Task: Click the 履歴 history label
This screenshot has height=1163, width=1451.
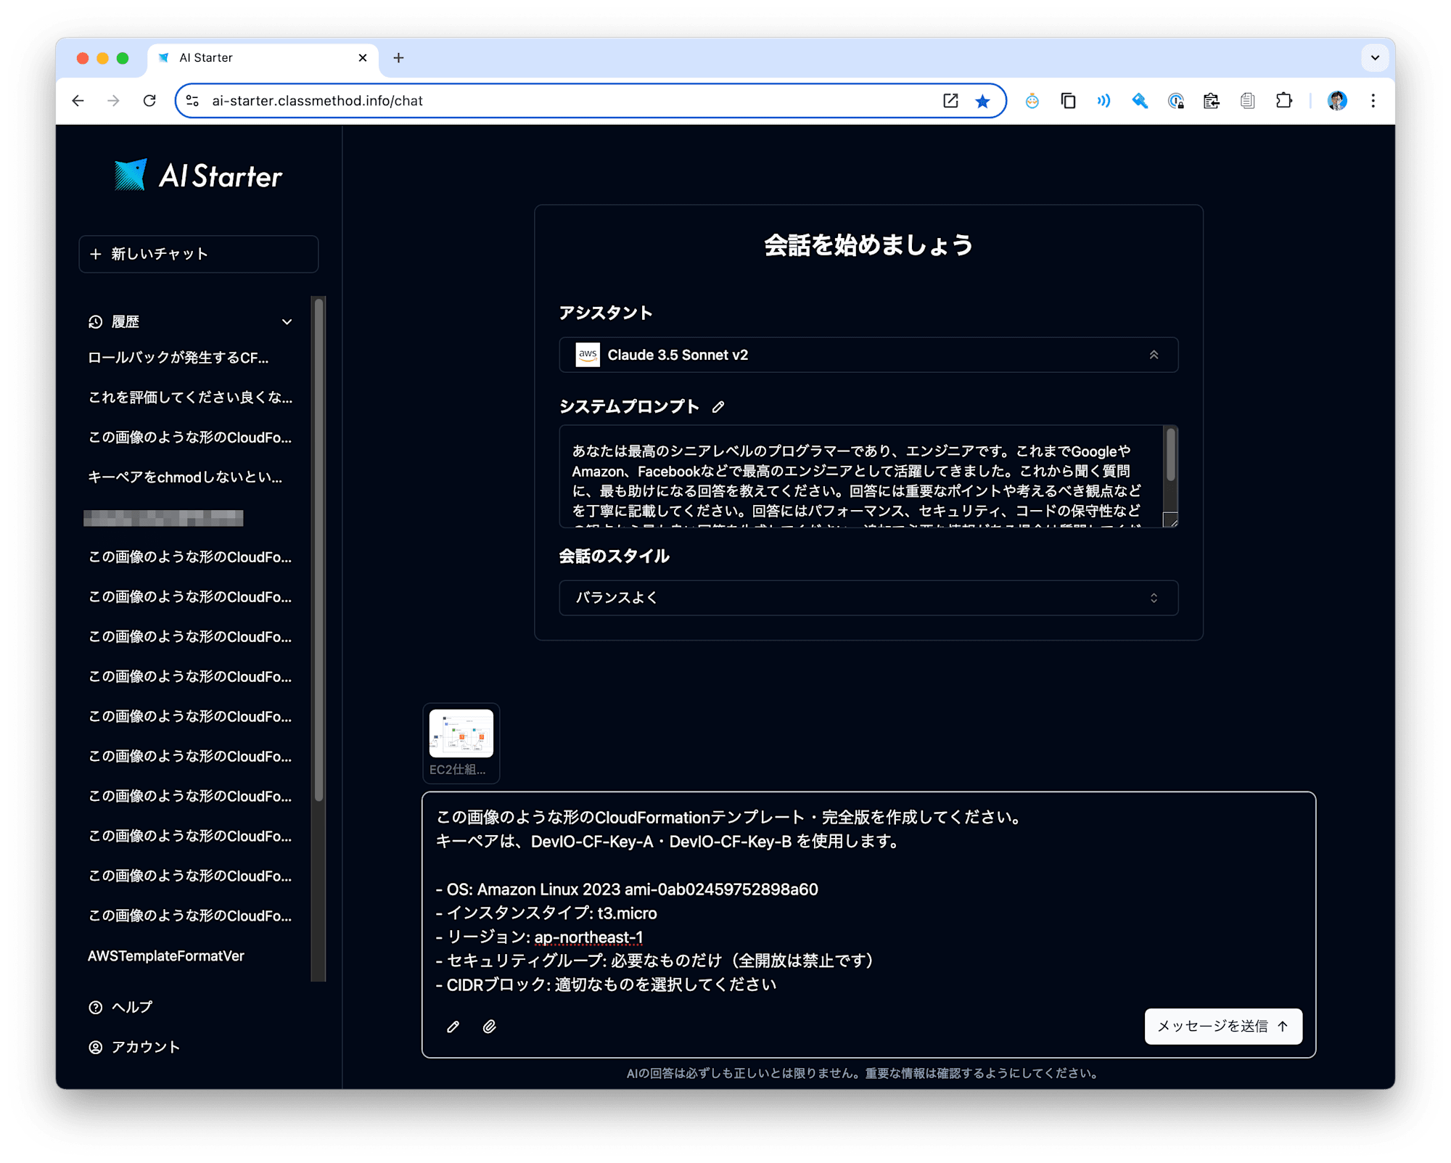Action: 125,322
